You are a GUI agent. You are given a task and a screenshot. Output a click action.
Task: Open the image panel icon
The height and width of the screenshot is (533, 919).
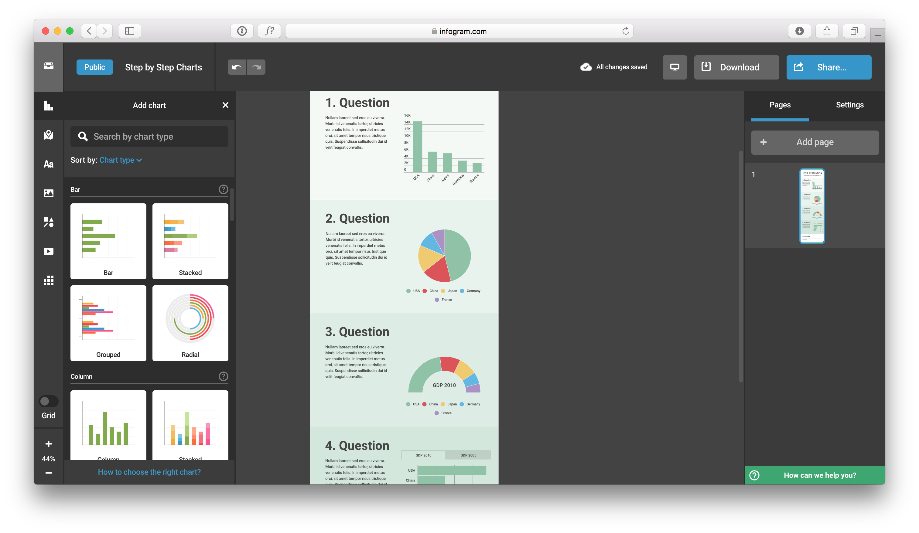point(49,193)
